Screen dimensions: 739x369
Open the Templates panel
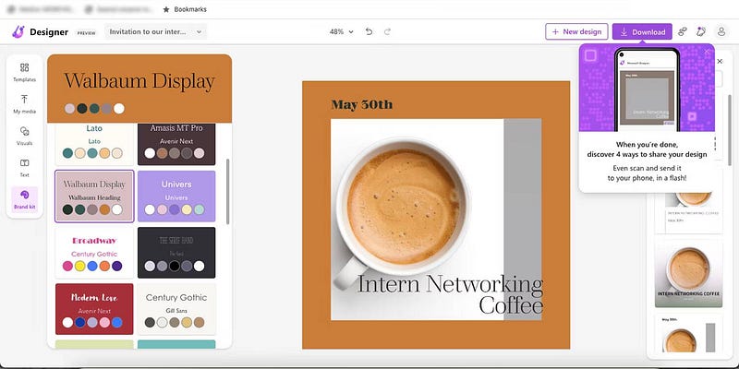(x=25, y=72)
